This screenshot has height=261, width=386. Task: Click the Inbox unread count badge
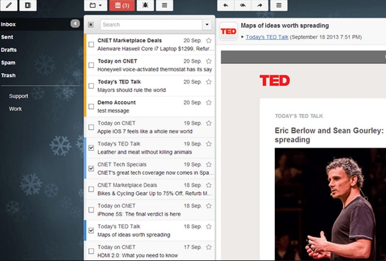75,24
